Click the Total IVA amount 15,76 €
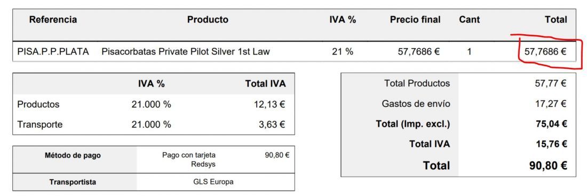The image size is (587, 196). [x=551, y=144]
